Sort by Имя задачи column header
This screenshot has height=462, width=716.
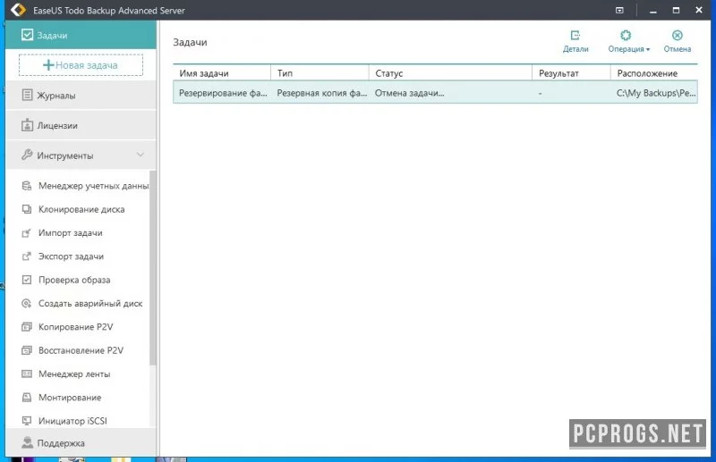coord(222,73)
